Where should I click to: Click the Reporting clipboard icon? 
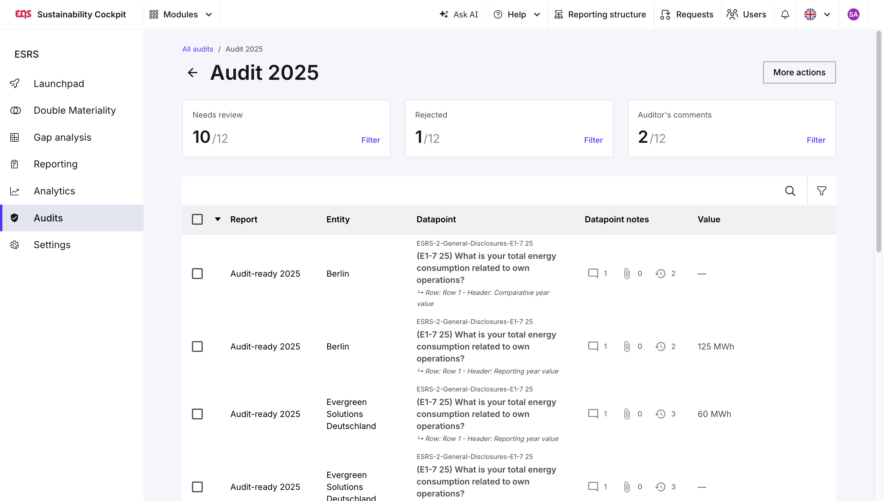[x=14, y=164]
